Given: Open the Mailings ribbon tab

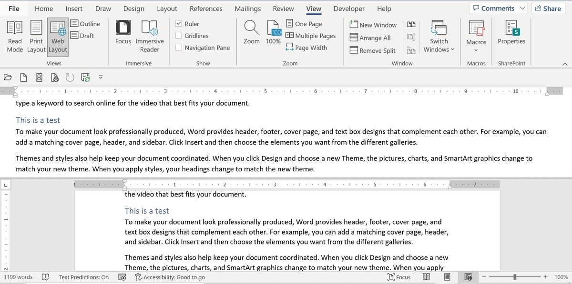Looking at the screenshot, I should pos(247,8).
